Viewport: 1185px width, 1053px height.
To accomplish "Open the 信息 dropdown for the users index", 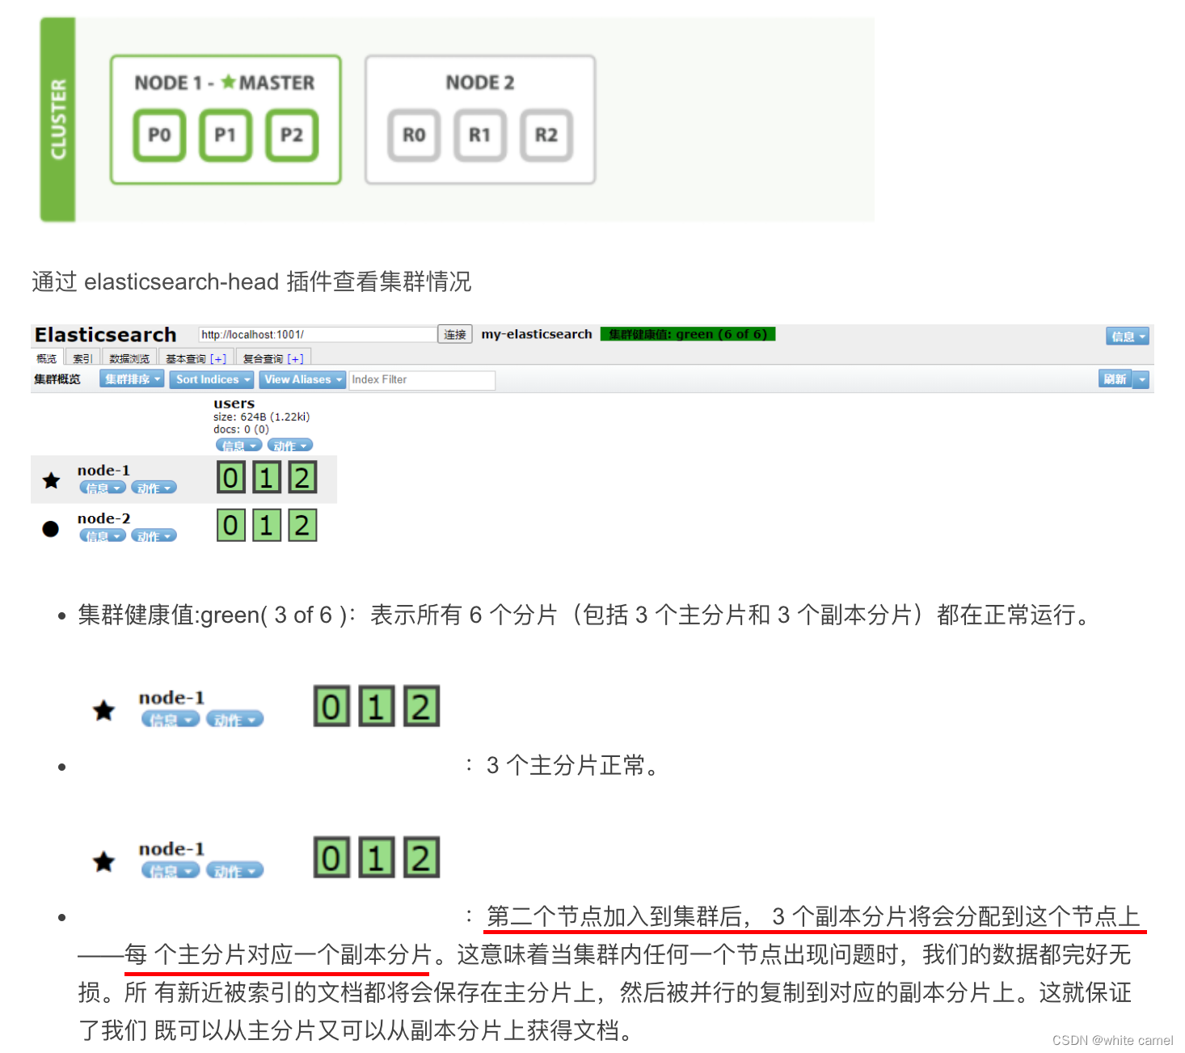I will pos(238,445).
